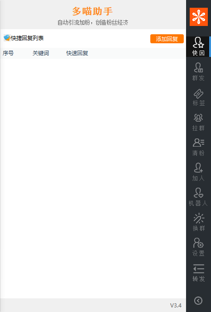The width and height of the screenshot is (211, 312).
Task: Click the blue tag icon beside 快捷回复列表
Action: click(x=7, y=38)
